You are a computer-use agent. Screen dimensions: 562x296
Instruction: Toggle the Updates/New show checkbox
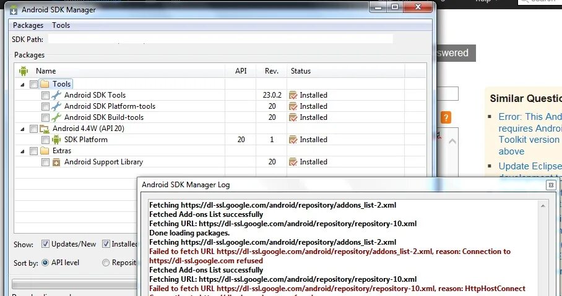tap(45, 244)
